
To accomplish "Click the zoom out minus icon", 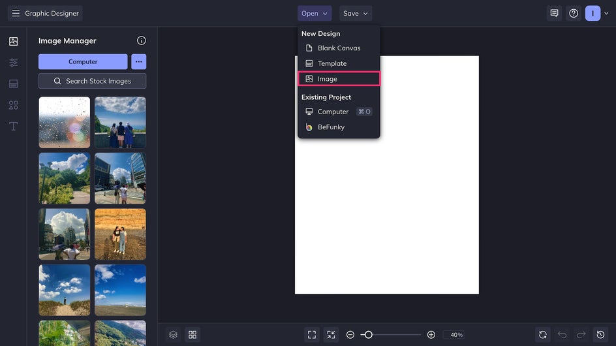I will [x=350, y=335].
